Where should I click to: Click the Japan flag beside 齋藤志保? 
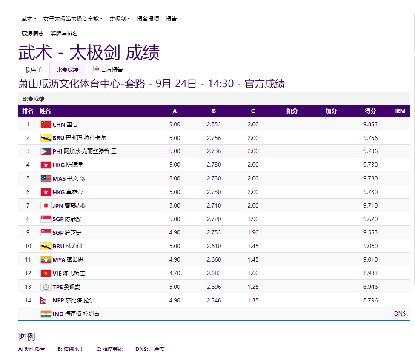[x=46, y=205]
